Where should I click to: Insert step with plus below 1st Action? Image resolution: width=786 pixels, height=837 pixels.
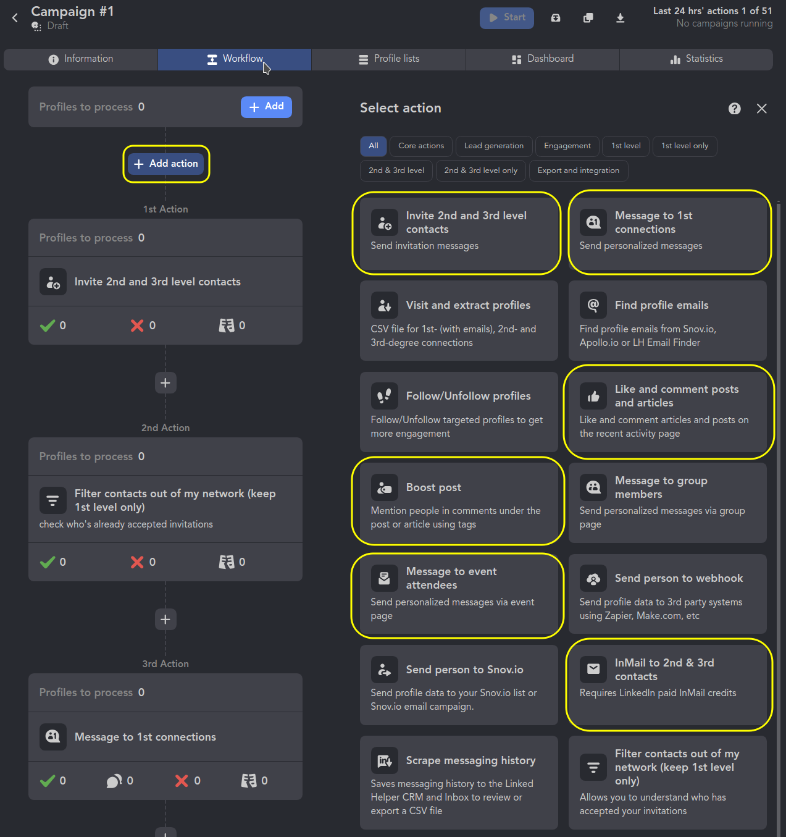pyautogui.click(x=165, y=383)
